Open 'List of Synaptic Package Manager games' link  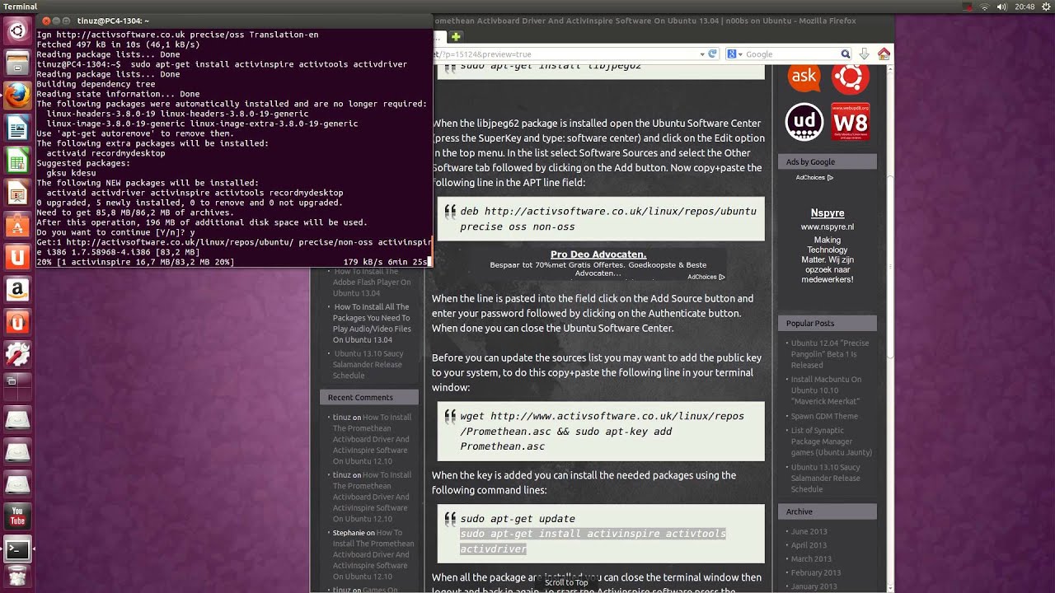[831, 441]
